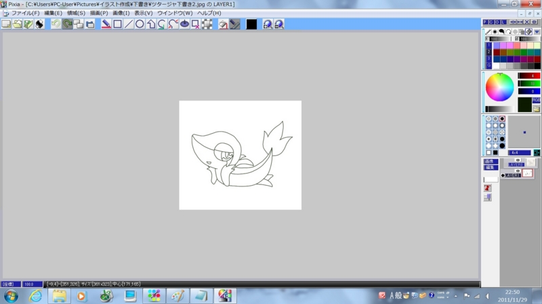Save the image with the floppy icon
The image size is (542, 304).
[x=28, y=24]
